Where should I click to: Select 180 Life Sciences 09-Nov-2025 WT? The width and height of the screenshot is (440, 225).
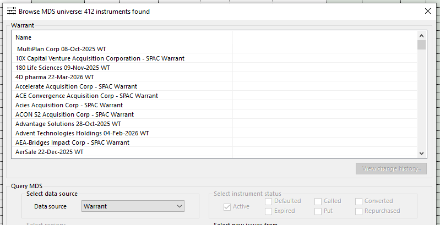tap(214, 68)
